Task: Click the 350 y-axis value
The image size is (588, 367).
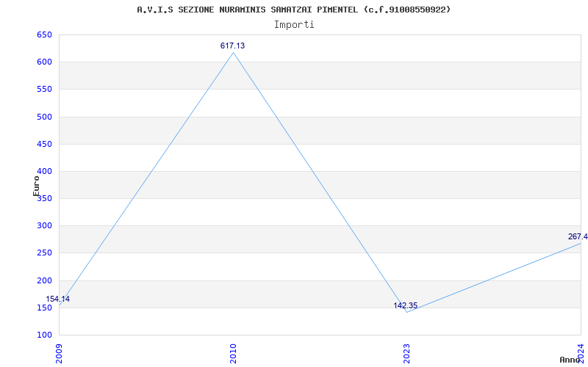Action: pyautogui.click(x=44, y=198)
